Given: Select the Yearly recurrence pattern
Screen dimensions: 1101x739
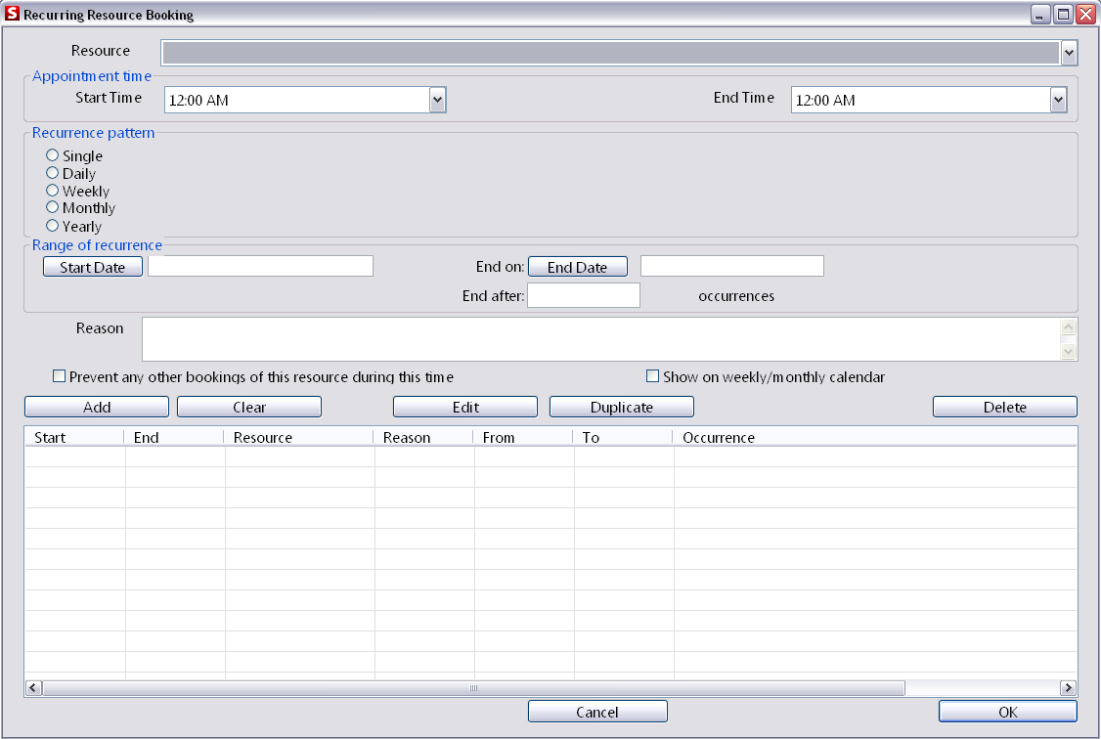Looking at the screenshot, I should (x=51, y=225).
